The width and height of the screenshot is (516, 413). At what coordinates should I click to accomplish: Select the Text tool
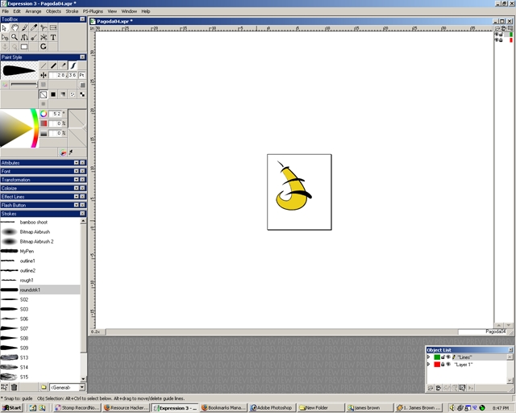point(53,37)
